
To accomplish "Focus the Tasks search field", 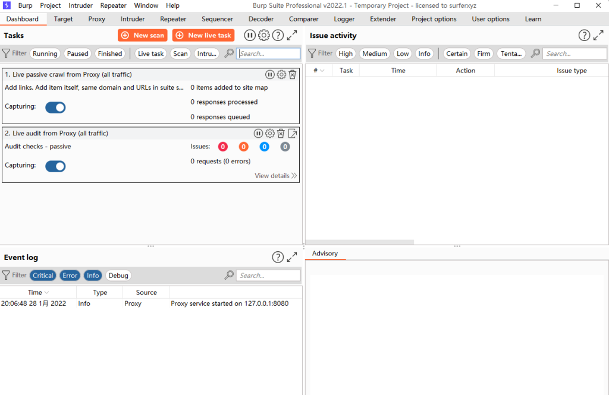I will tap(268, 53).
